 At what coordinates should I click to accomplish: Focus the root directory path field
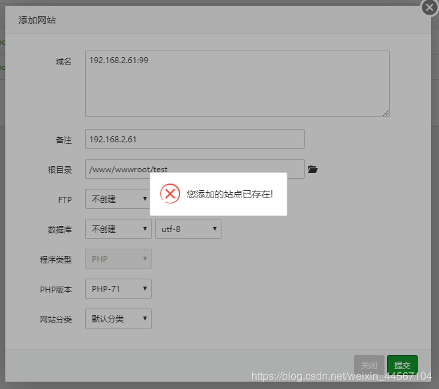pyautogui.click(x=195, y=169)
